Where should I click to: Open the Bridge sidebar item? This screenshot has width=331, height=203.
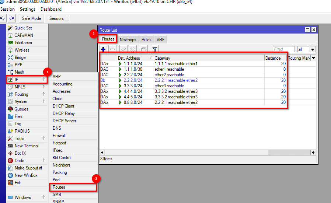click(x=20, y=57)
